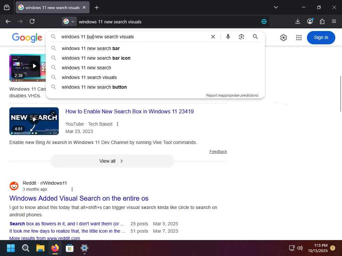
Task: Open the volume speaker tray icon
Action: point(300,248)
